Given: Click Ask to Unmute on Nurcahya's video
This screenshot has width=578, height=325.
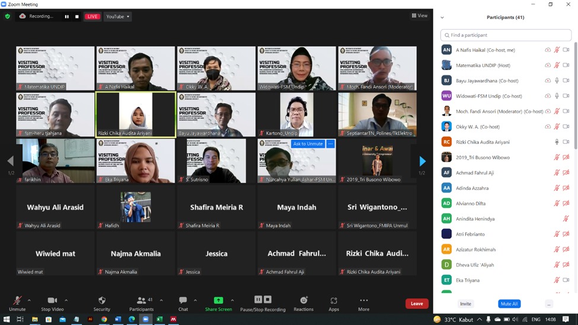Looking at the screenshot, I should click(x=308, y=144).
